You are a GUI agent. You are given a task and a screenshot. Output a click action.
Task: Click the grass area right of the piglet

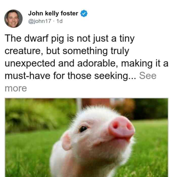[151, 147]
